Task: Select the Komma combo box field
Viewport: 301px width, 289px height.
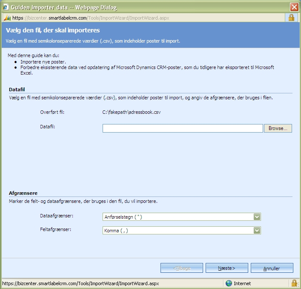Action: (182, 231)
